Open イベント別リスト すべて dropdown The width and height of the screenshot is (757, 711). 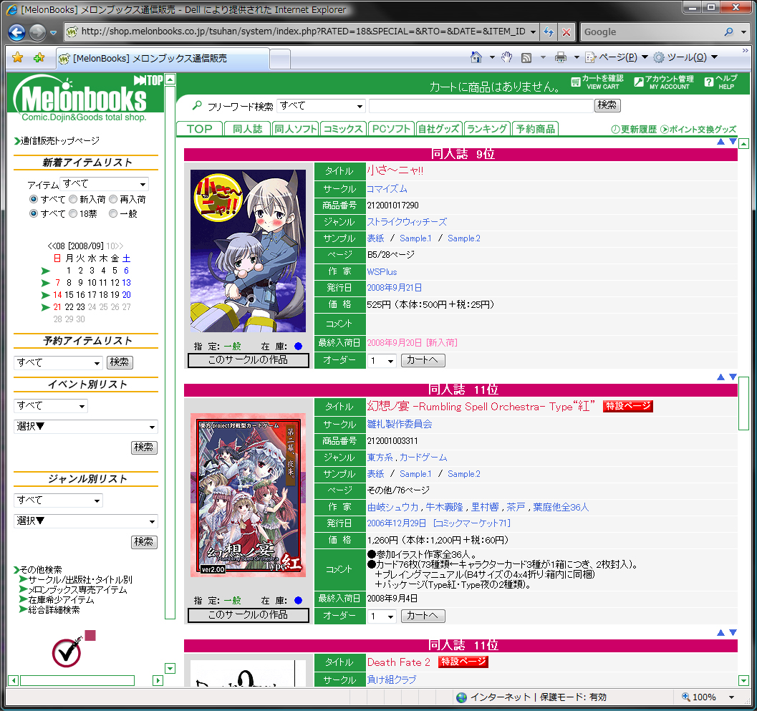tap(51, 406)
